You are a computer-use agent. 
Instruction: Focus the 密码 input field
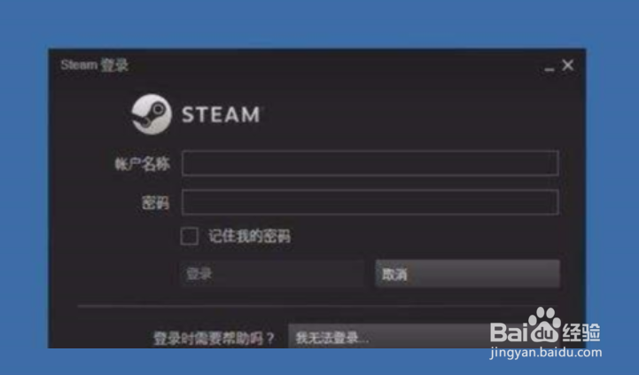(370, 202)
